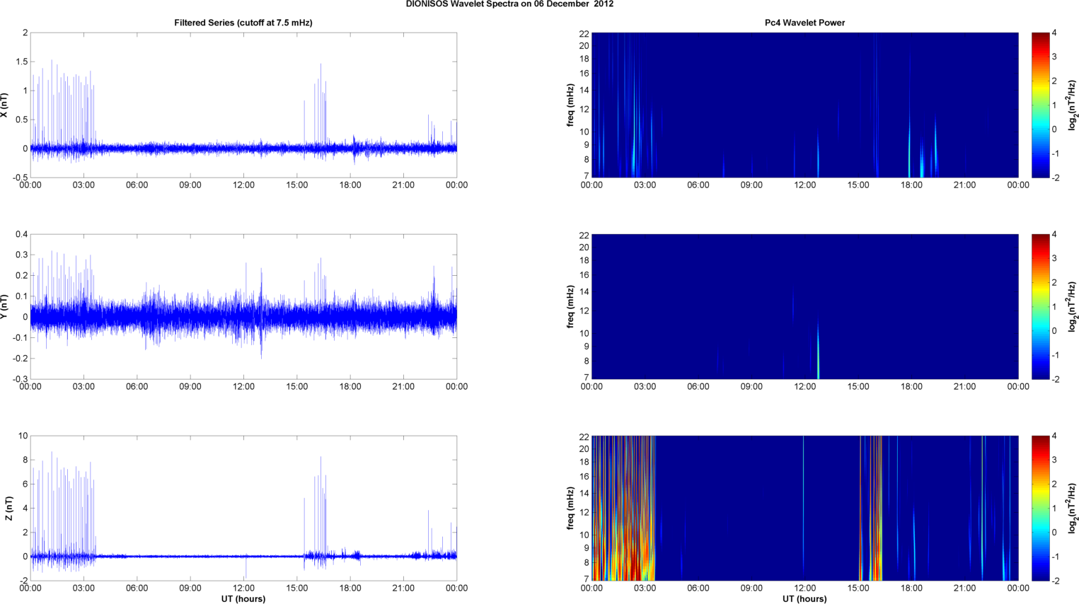The image size is (1079, 604).
Task: Click the middle spectrogram's colorbar
Action: 1040,306
